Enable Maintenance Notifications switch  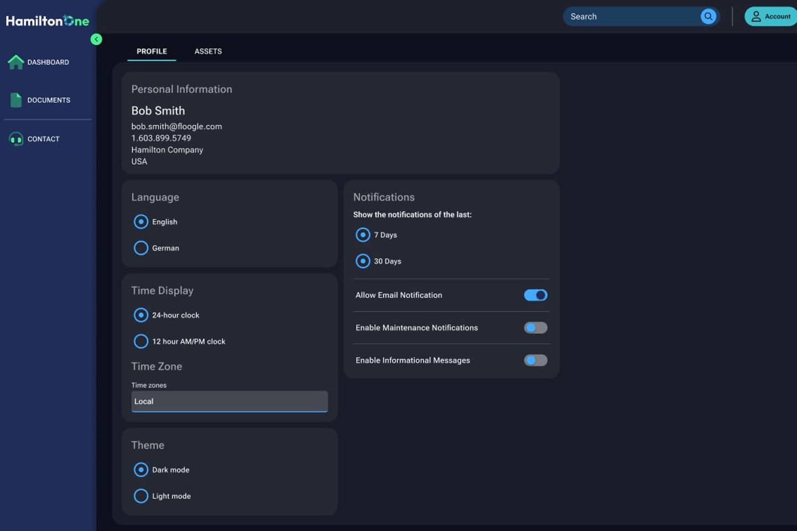(536, 328)
